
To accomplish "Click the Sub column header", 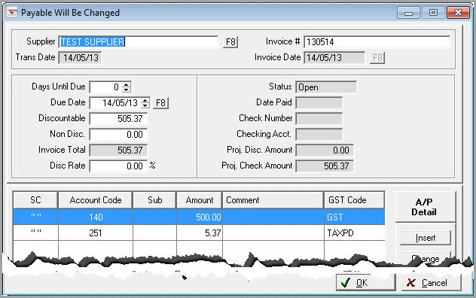I will point(155,200).
